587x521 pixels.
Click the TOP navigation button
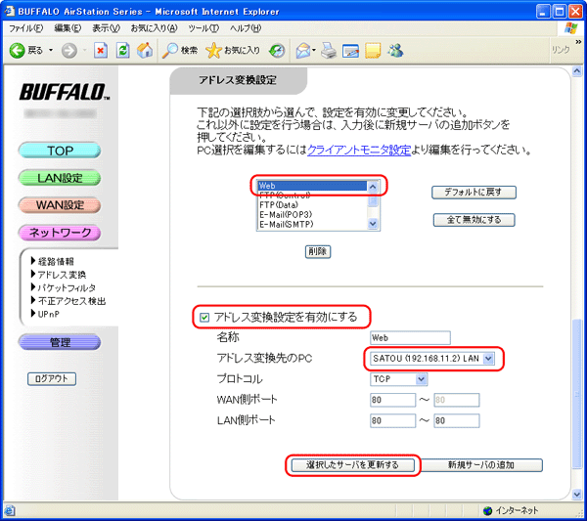point(60,151)
